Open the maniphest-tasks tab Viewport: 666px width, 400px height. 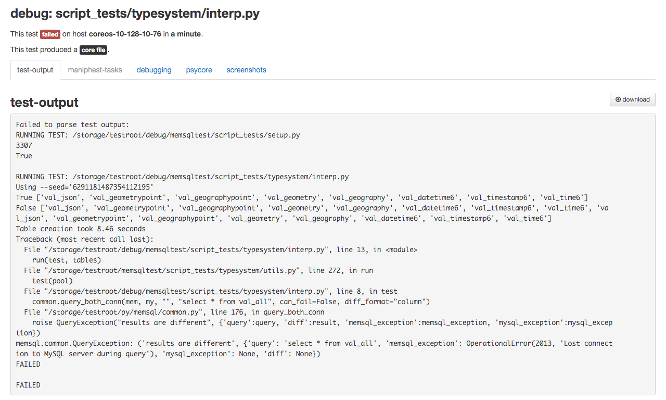(95, 70)
